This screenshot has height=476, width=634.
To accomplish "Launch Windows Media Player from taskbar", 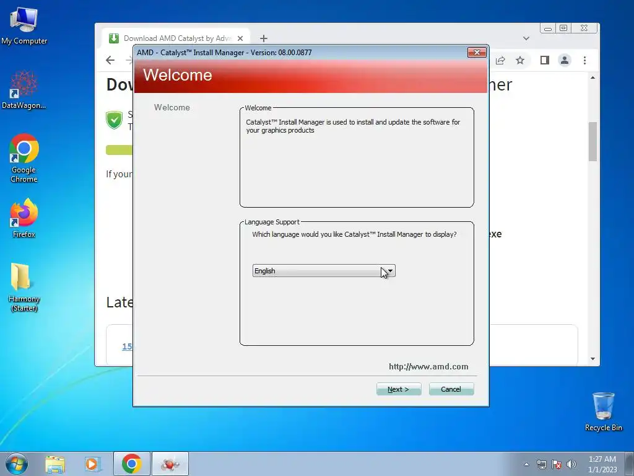I will tap(93, 464).
